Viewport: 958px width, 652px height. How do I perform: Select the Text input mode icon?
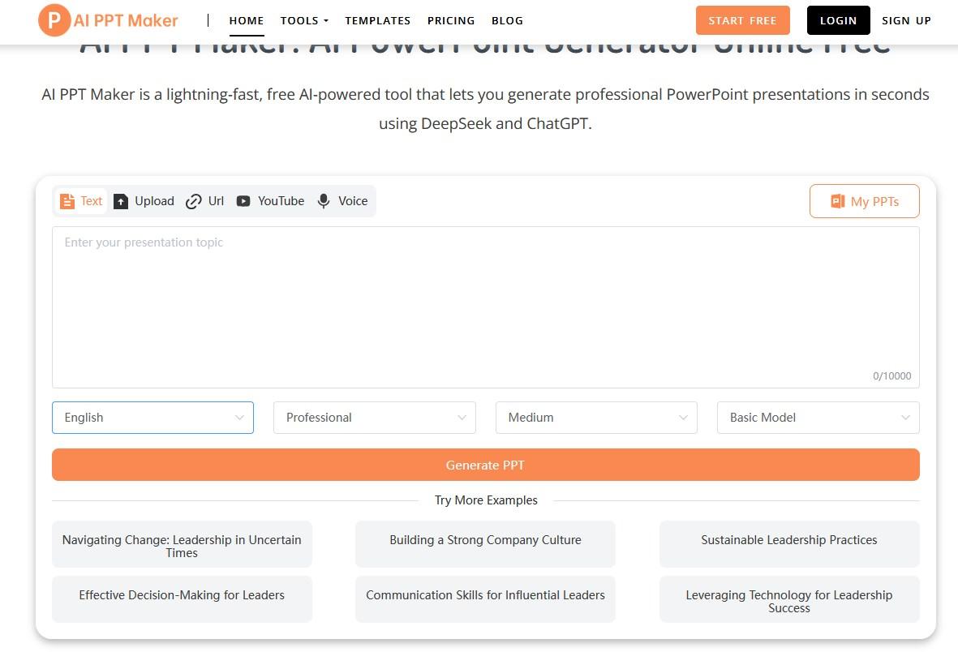pyautogui.click(x=67, y=201)
